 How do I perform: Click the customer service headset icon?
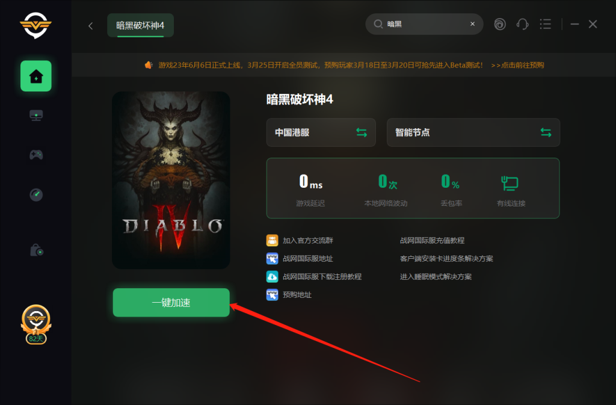click(522, 24)
